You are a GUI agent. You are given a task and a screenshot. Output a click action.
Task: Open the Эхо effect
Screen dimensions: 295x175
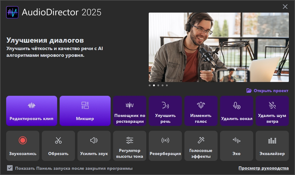pos(237,146)
